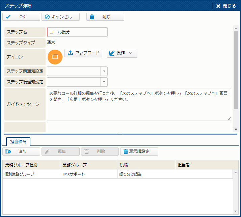Expand the ステップ後通知設定 dropdown
241x217 pixels.
[104, 82]
